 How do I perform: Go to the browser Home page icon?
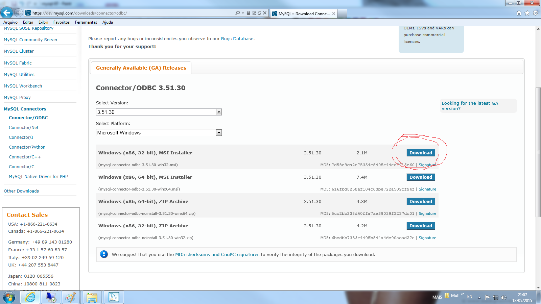click(x=519, y=13)
